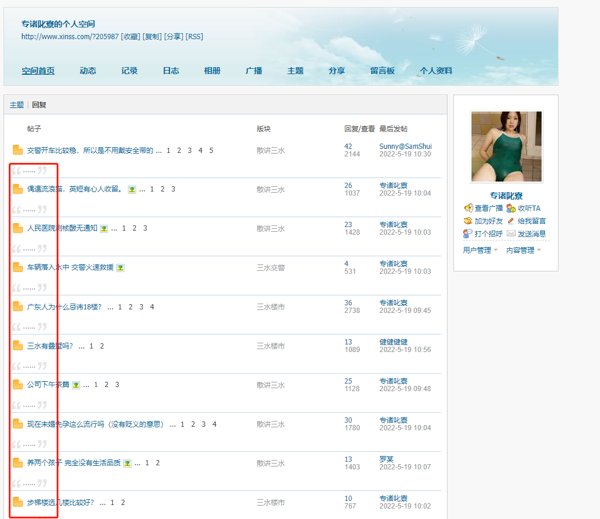
Task: Click image attachment icon on 车辆落入水中 post
Action: (x=120, y=268)
